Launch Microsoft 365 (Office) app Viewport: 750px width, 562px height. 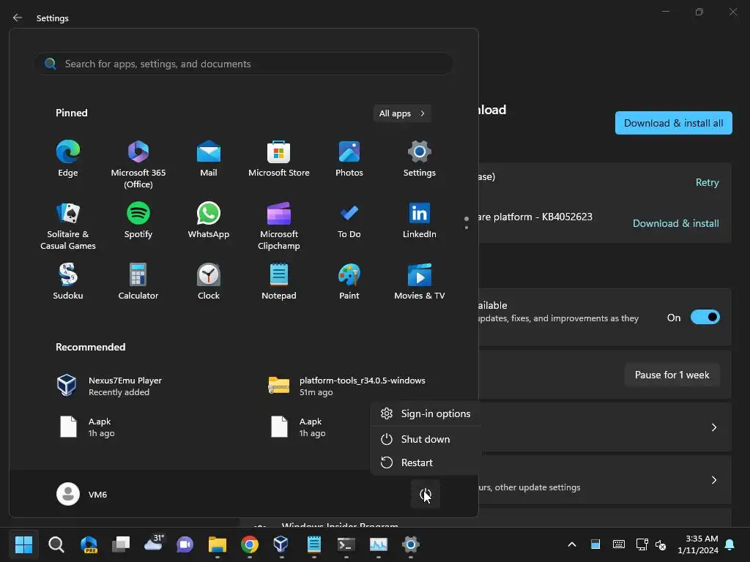pos(138,165)
